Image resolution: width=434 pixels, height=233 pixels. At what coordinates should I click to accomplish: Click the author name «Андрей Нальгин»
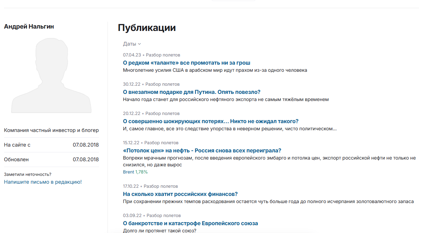click(x=29, y=27)
